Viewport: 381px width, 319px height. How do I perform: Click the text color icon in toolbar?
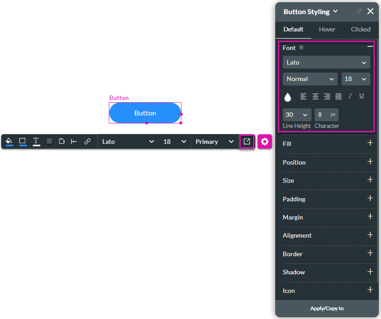(36, 142)
